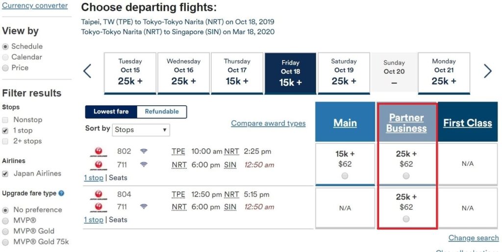Click the Japan Airlines logo for flight 804

coord(99,195)
